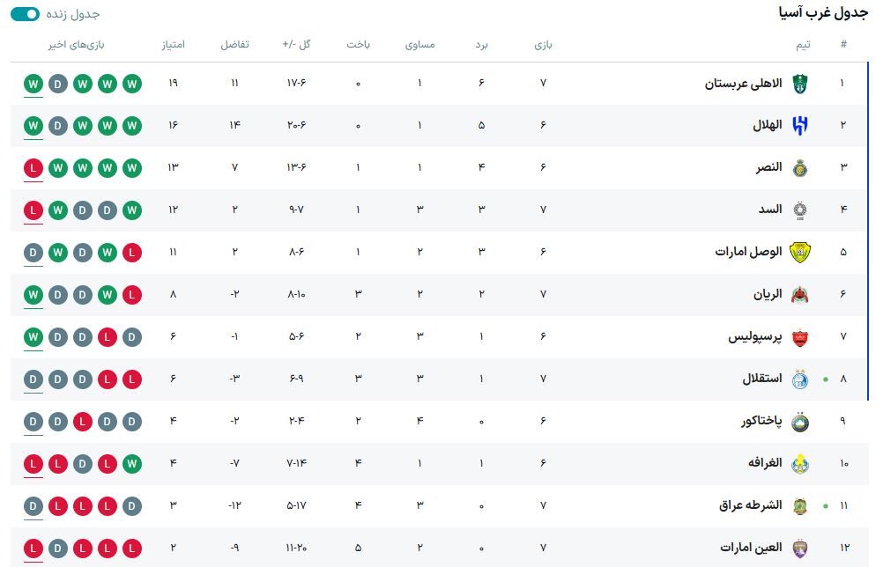Image resolution: width=883 pixels, height=567 pixels.
Task: Click the الاهلی عربستان club logo
Action: pos(799,84)
